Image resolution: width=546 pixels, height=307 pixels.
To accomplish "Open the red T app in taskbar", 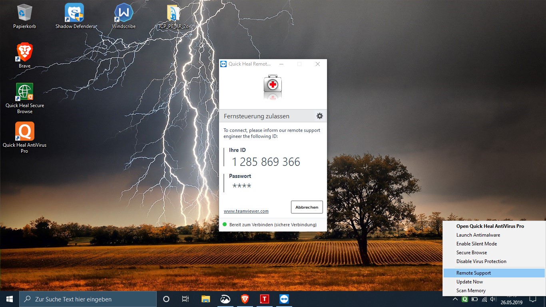I will (x=264, y=299).
